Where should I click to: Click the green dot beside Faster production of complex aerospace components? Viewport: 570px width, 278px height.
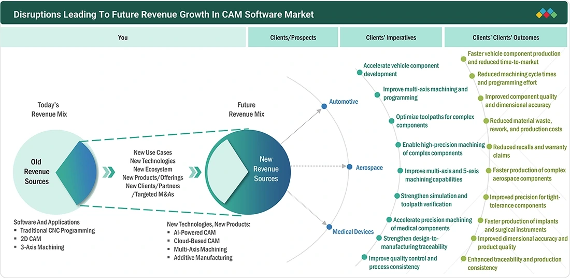click(489, 170)
